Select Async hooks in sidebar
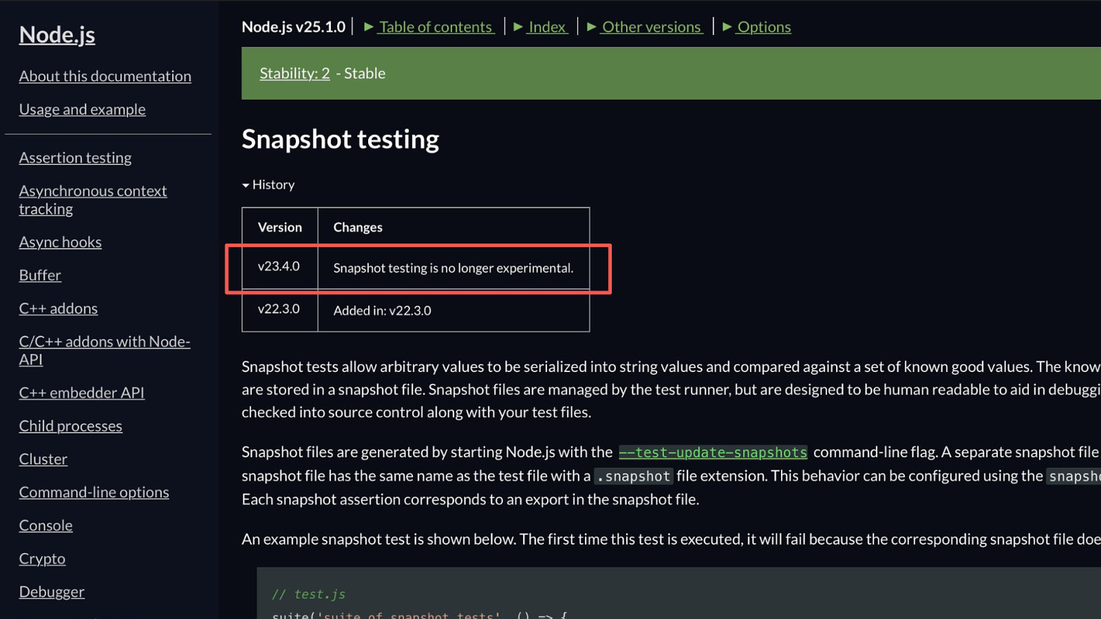 pyautogui.click(x=61, y=242)
